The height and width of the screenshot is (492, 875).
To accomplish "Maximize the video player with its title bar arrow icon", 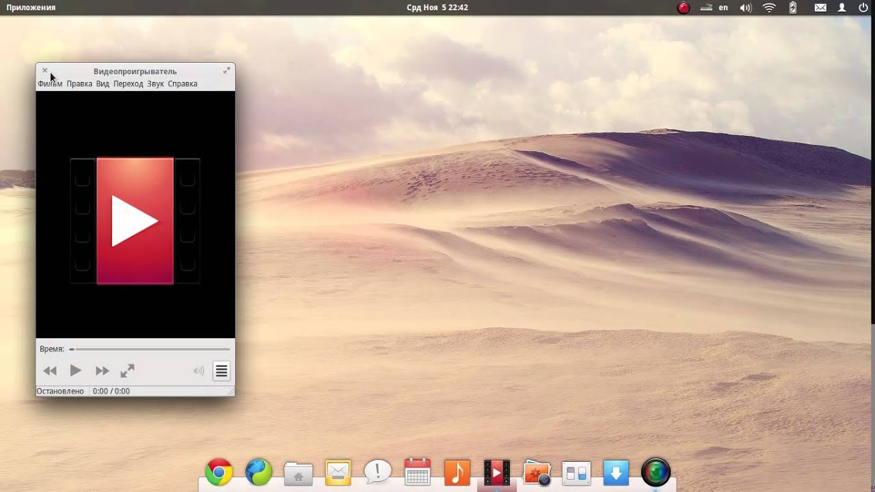I will pos(226,70).
